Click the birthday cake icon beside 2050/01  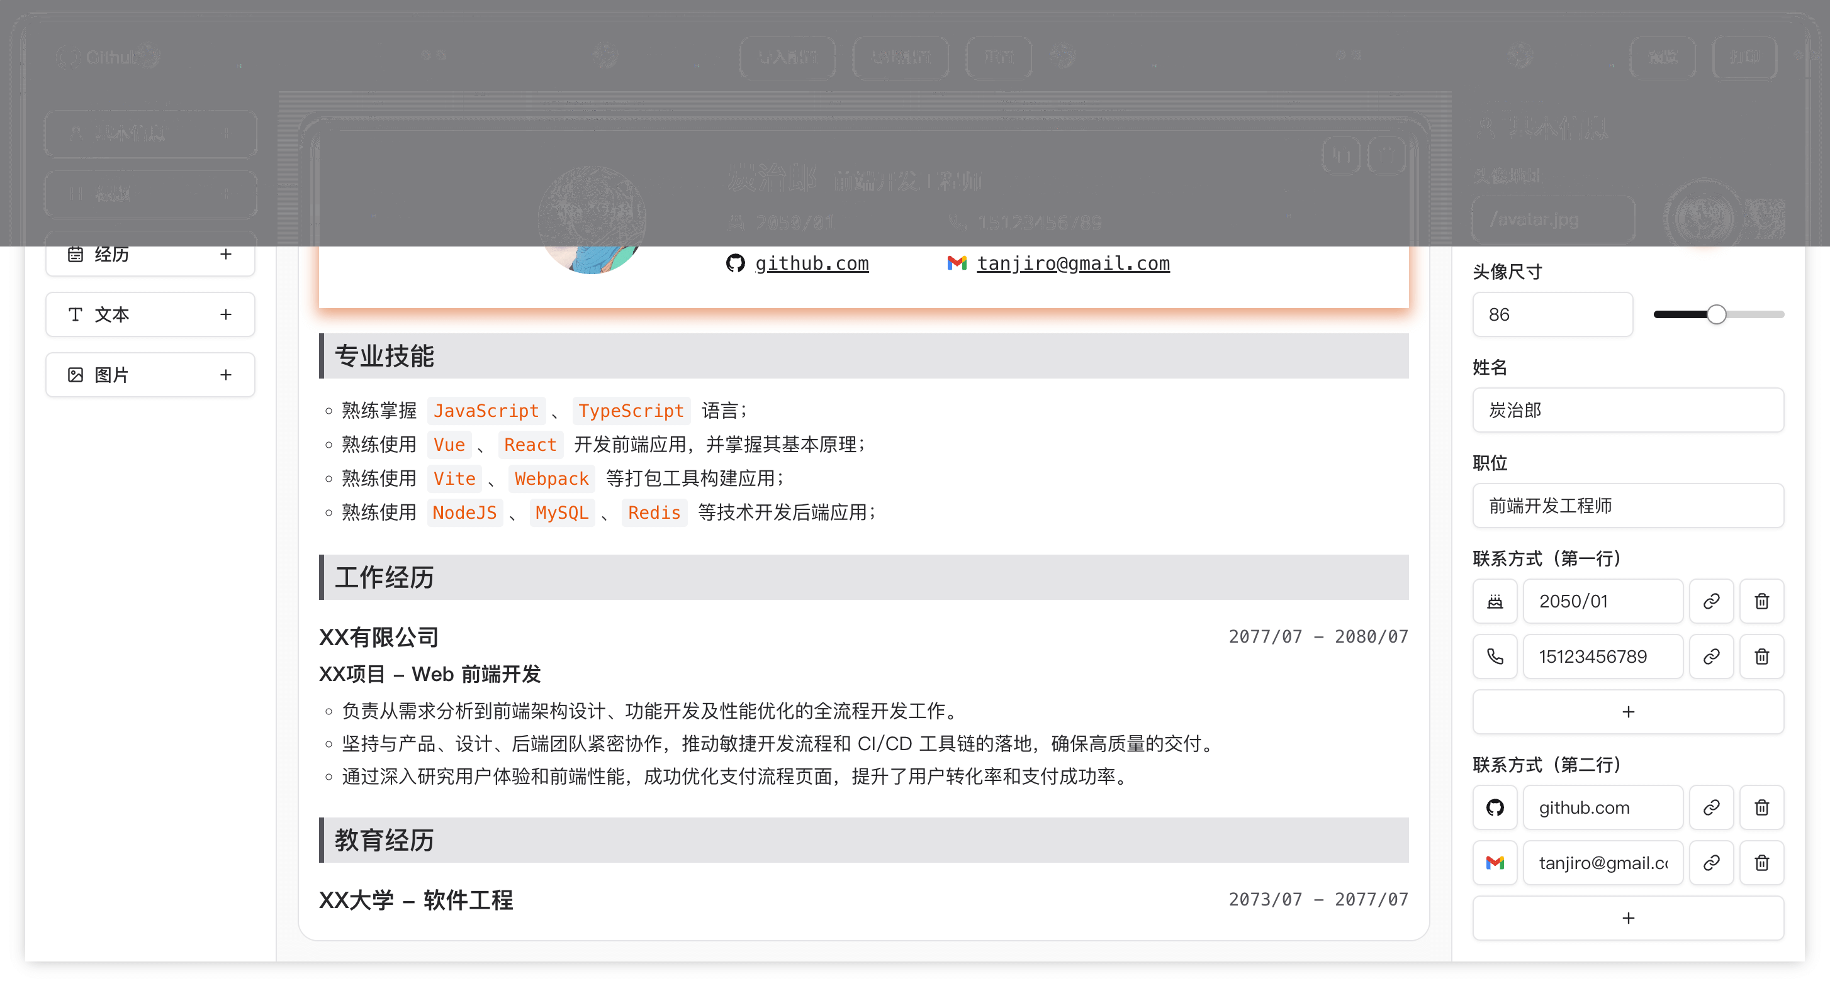tap(1495, 601)
